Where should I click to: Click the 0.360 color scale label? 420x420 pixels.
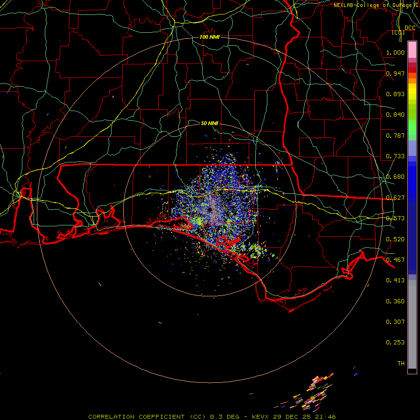point(395,301)
